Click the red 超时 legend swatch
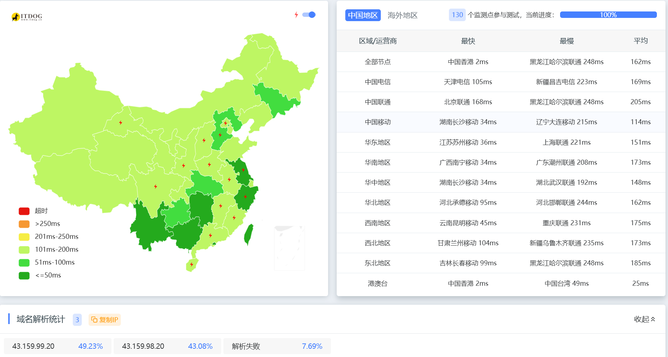 24,211
